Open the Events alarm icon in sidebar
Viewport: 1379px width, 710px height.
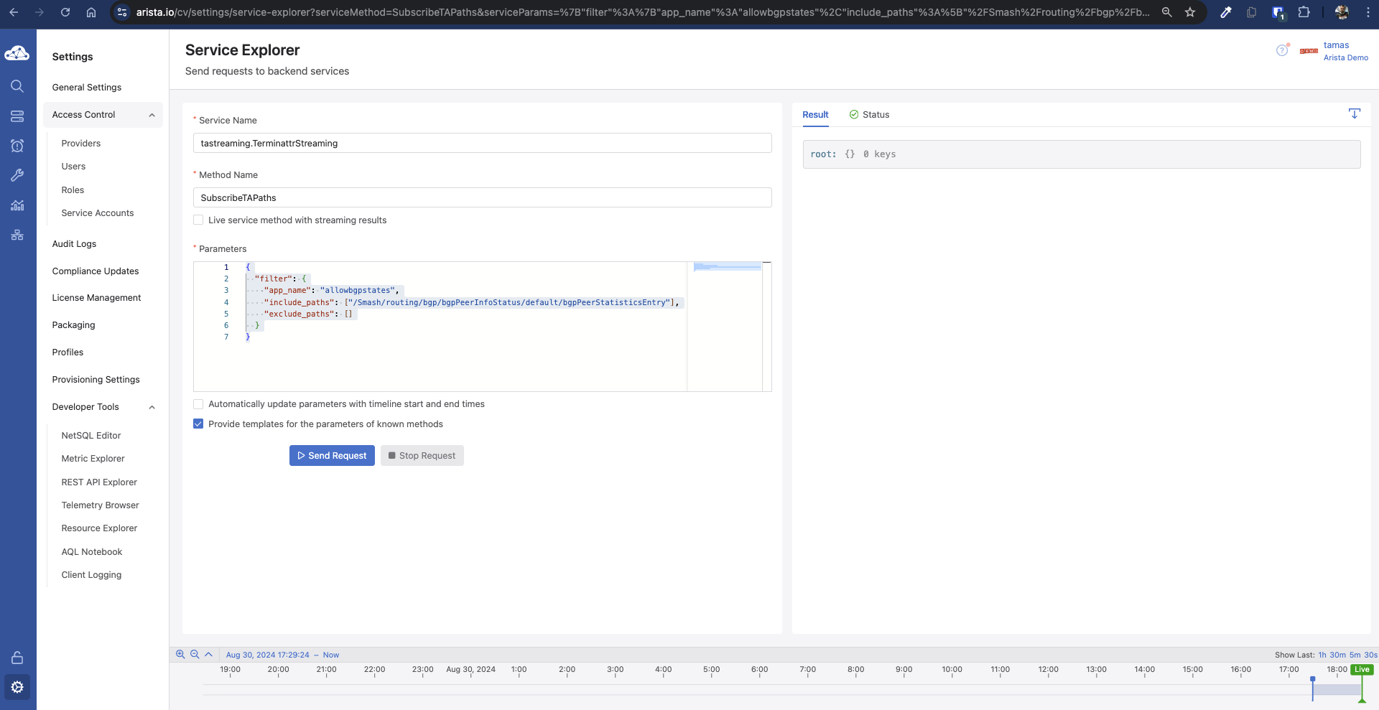[17, 146]
